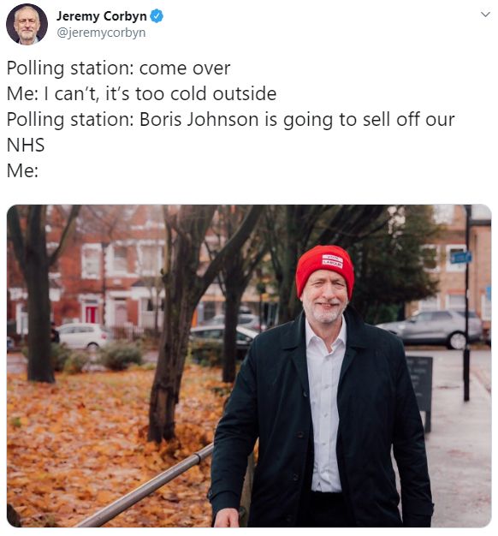Open the tweet options chevron menu

click(485, 15)
